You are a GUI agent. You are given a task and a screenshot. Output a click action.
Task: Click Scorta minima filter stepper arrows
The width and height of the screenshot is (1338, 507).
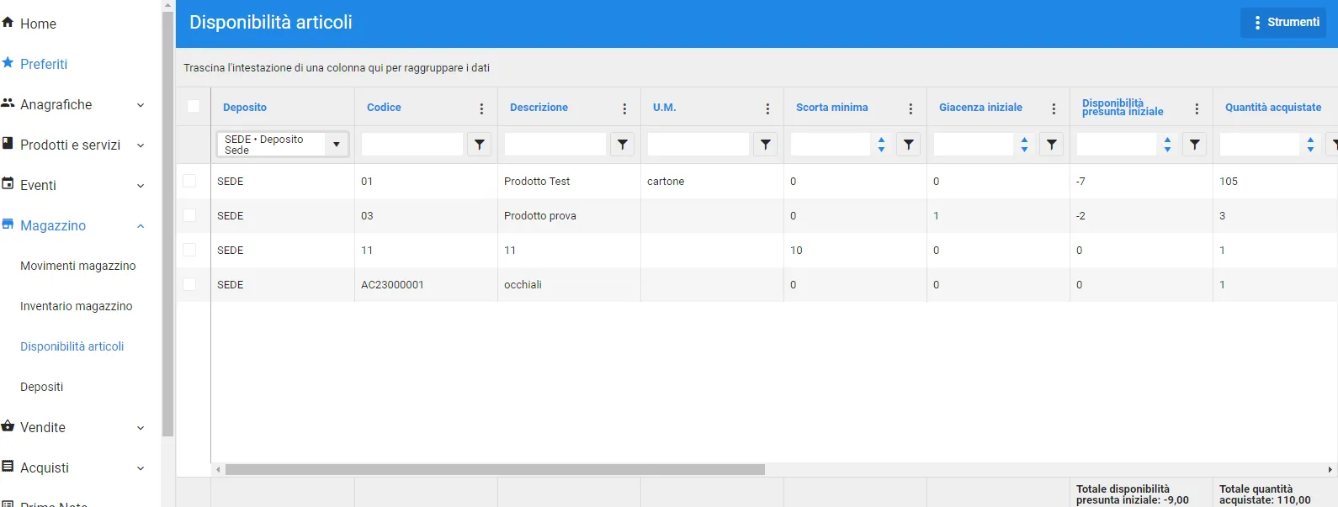point(881,145)
